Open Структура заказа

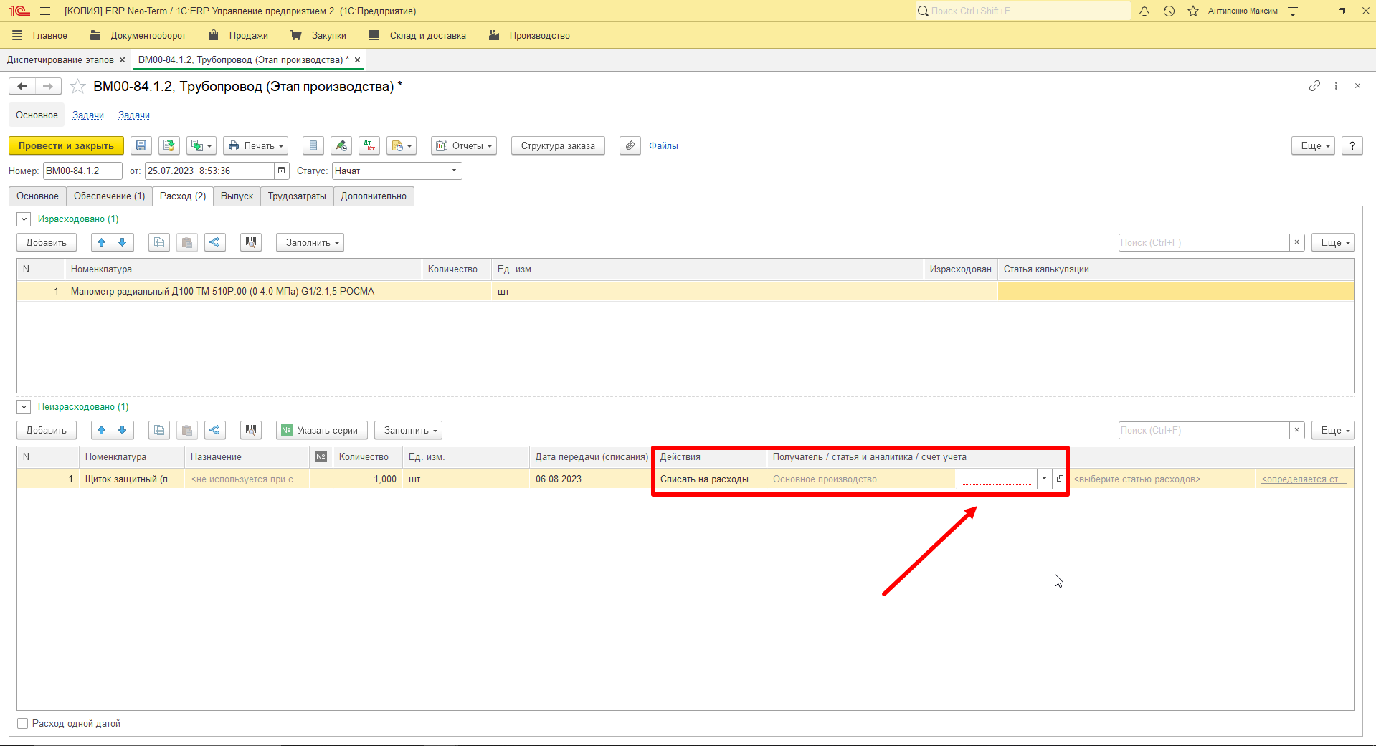(x=558, y=145)
